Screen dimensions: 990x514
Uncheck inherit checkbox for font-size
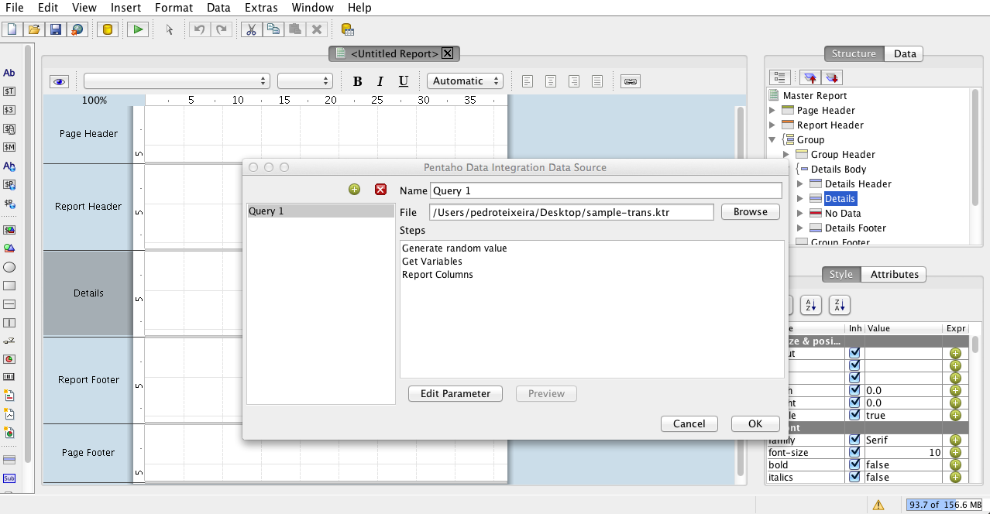(x=854, y=452)
